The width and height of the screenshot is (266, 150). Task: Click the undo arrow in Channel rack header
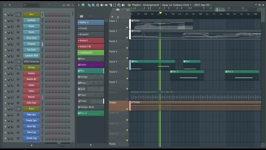[x=10, y=5]
